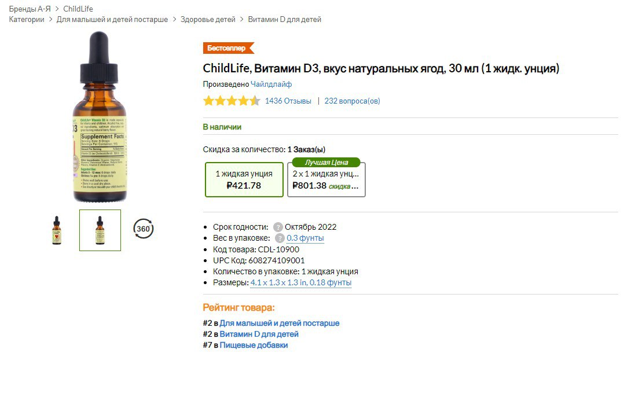Click the expiration date help question icon
624x401 pixels.
(x=278, y=227)
